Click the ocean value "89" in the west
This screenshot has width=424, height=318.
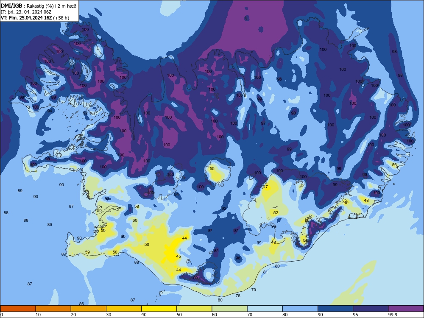[20, 191]
